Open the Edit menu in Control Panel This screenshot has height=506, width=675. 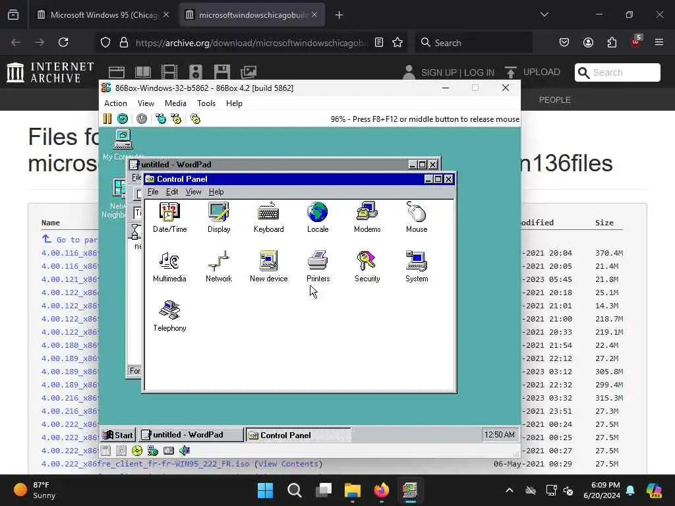coord(172,192)
